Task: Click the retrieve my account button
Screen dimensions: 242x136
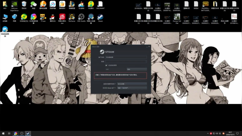Action: tap(132, 84)
